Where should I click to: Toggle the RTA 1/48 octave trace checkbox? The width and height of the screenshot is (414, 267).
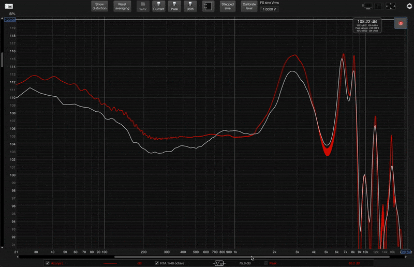157,263
